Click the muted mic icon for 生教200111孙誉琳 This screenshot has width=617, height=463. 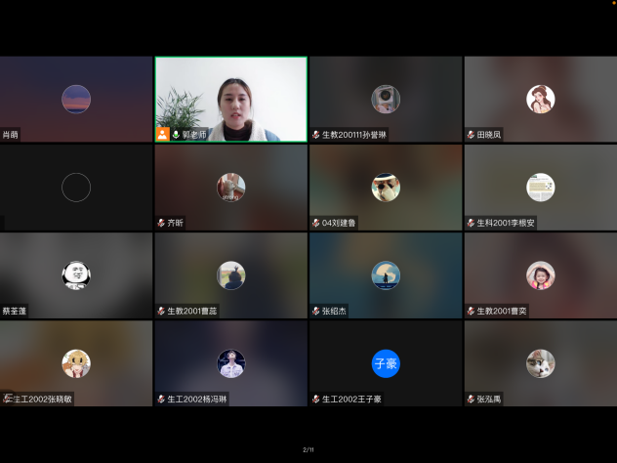point(316,135)
